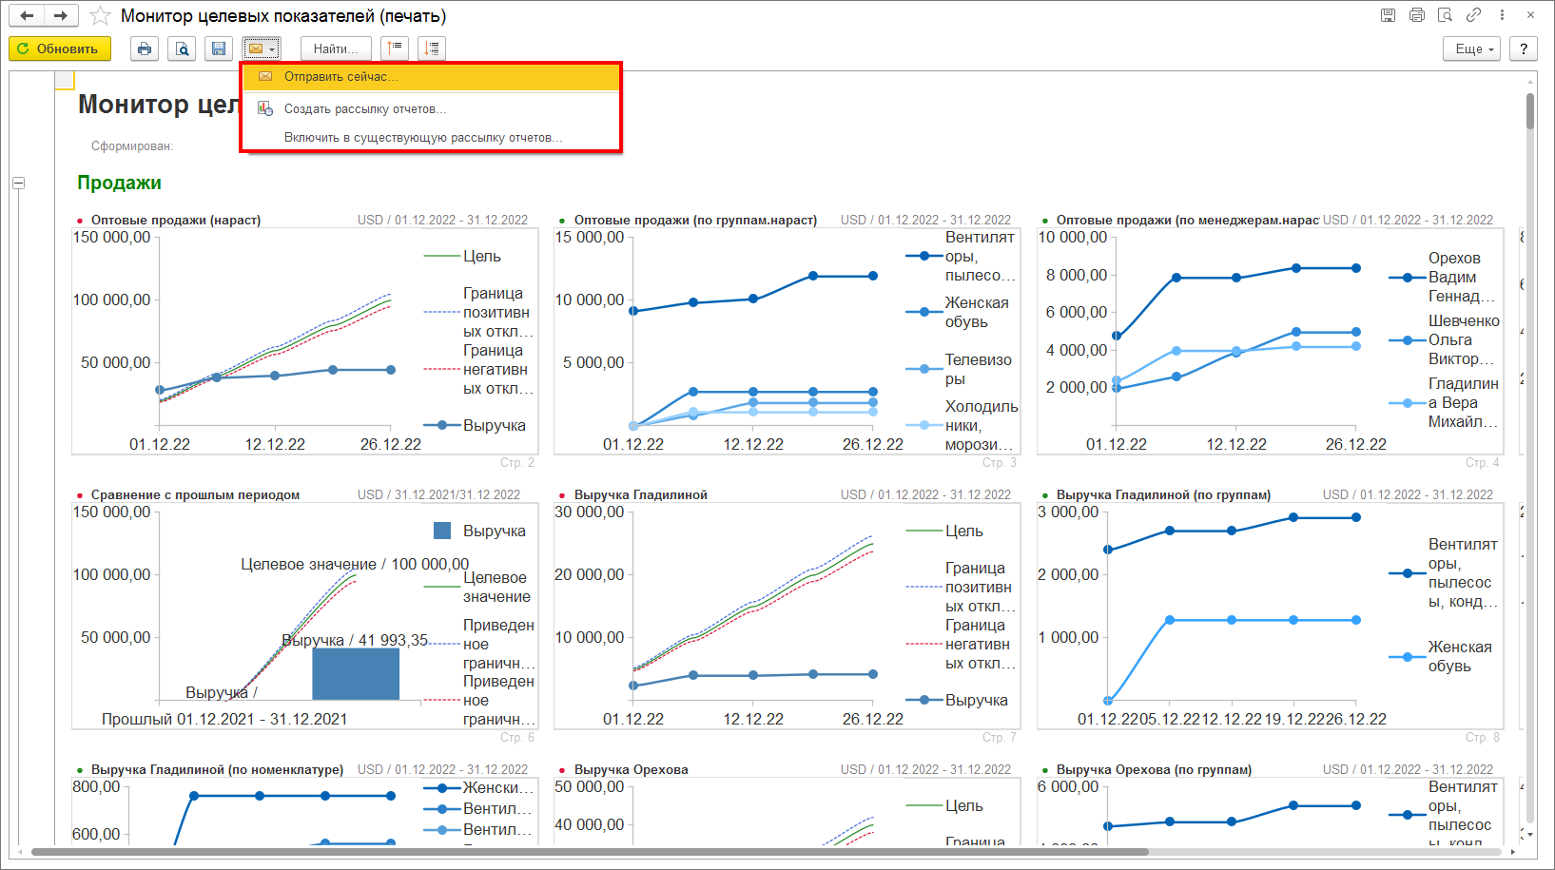Print report via toolbar printer icon
This screenshot has width=1555, height=870.
click(144, 48)
